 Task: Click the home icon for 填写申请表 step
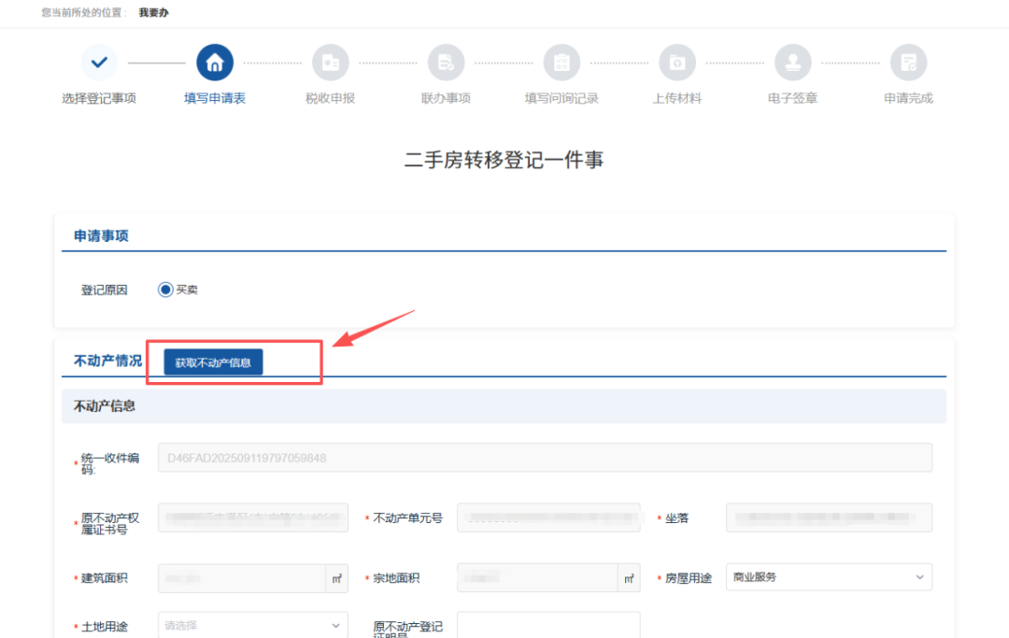pos(215,63)
